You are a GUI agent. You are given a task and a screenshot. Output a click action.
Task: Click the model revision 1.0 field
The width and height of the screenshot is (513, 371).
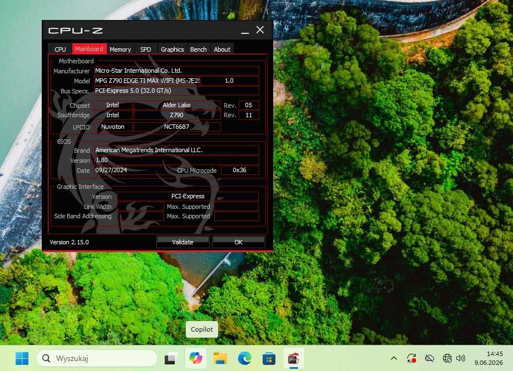pos(229,81)
